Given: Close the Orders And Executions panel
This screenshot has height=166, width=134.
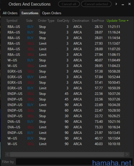Looking at the screenshot, I should point(129,4).
